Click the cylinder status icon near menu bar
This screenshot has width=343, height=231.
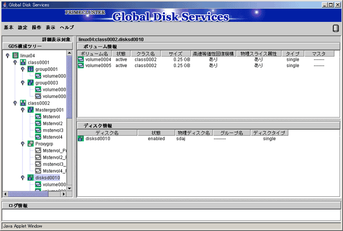(x=335, y=28)
